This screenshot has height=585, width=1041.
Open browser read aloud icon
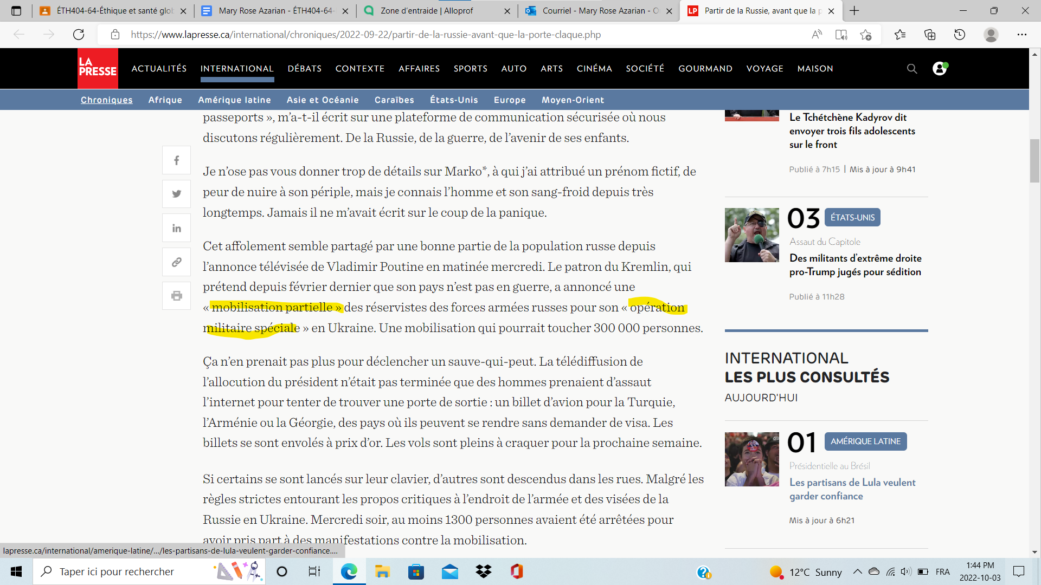point(817,35)
